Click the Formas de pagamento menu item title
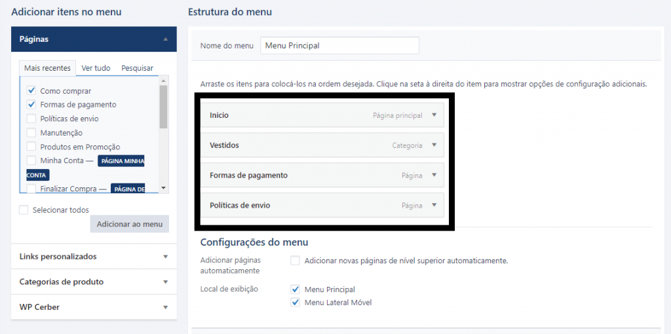Screen dimensions: 671x334 tap(248, 176)
